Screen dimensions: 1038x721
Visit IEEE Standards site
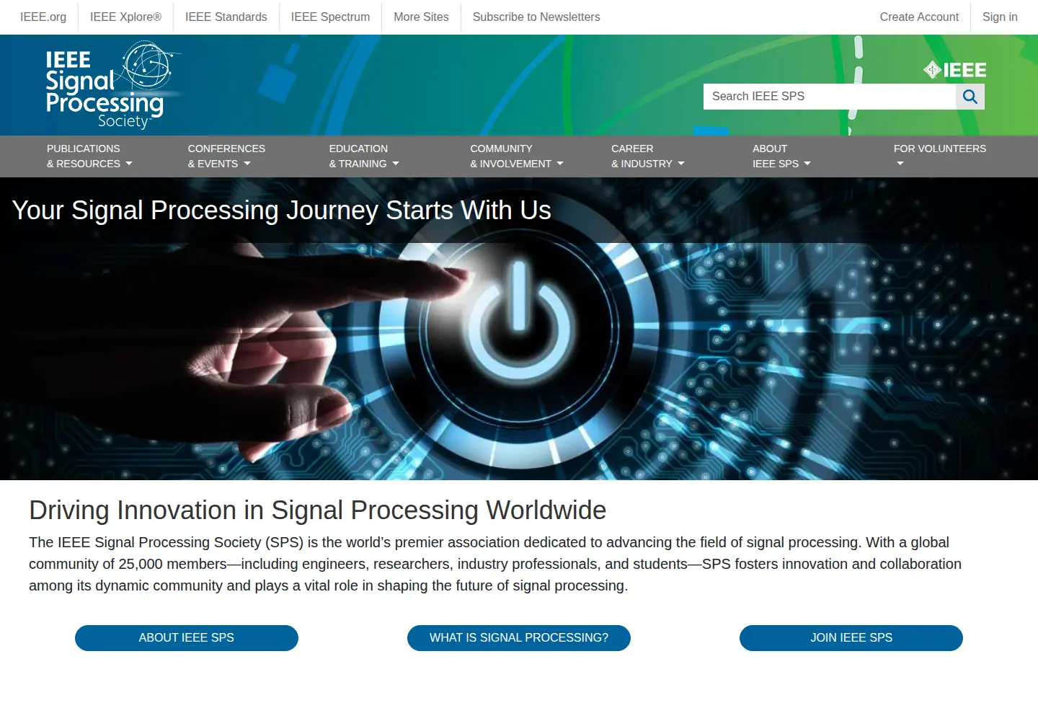226,17
